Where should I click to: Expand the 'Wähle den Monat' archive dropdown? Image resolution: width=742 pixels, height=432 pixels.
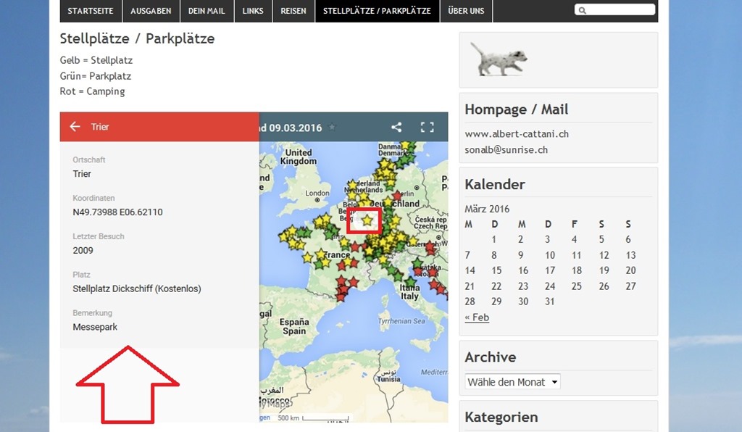512,382
